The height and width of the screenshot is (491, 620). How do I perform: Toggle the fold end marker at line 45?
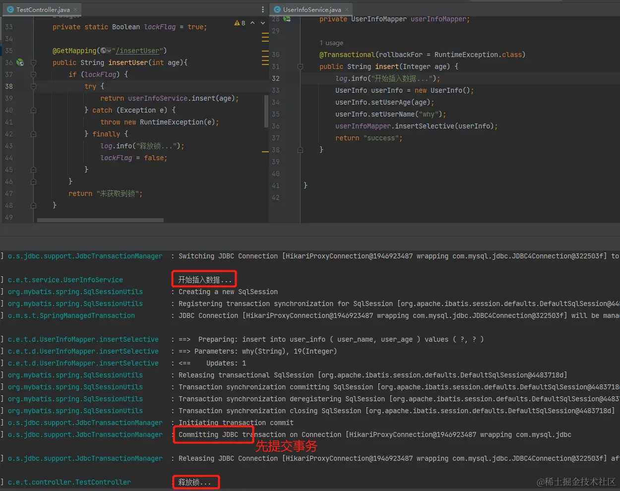(34, 170)
